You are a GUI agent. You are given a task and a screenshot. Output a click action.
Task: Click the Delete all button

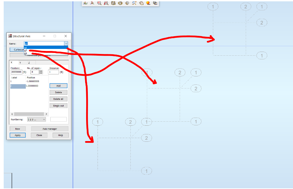pos(58,99)
